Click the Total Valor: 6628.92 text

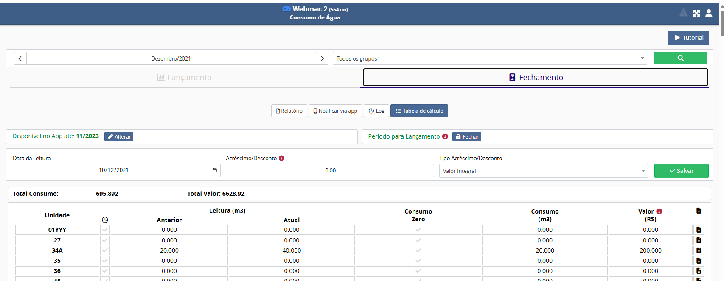click(216, 194)
